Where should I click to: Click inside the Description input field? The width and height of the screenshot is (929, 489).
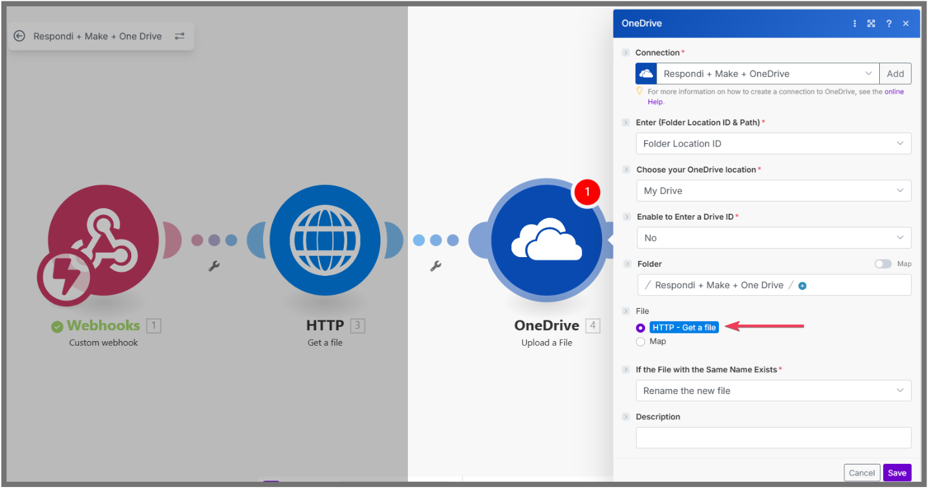pyautogui.click(x=774, y=438)
